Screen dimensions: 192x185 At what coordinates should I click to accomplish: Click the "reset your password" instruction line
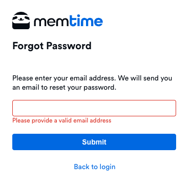pyautogui.click(x=65, y=88)
